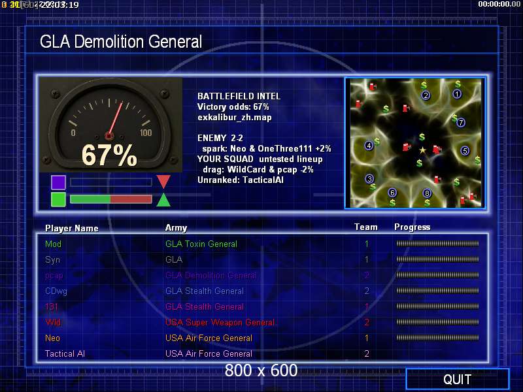Click the dollar icon just above the star
The image size is (523, 392).
(422, 137)
